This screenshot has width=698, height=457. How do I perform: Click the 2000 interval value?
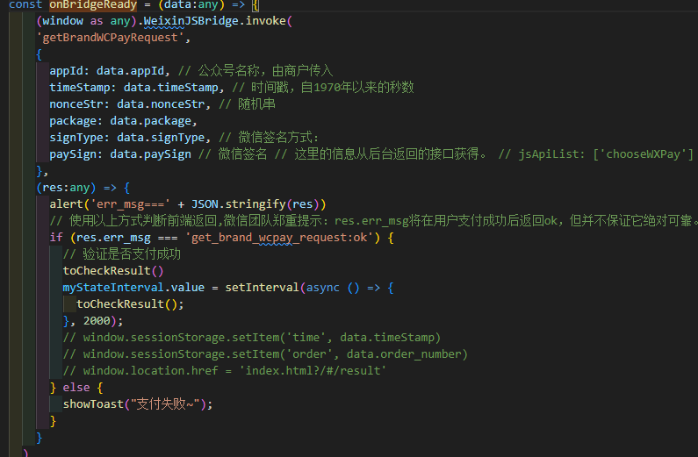coord(97,321)
